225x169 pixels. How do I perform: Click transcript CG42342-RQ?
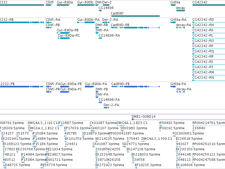tap(203, 51)
